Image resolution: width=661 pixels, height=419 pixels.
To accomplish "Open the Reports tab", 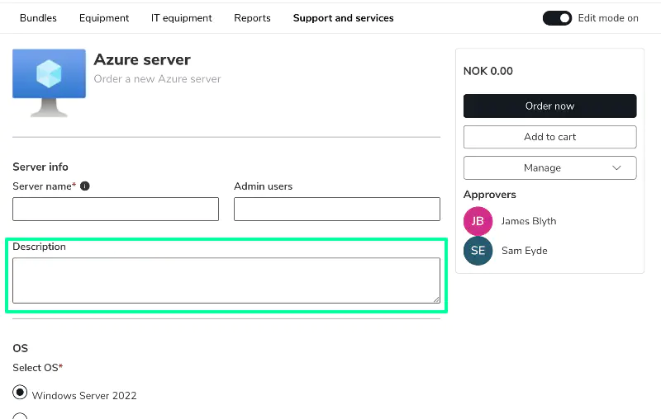I will point(252,18).
